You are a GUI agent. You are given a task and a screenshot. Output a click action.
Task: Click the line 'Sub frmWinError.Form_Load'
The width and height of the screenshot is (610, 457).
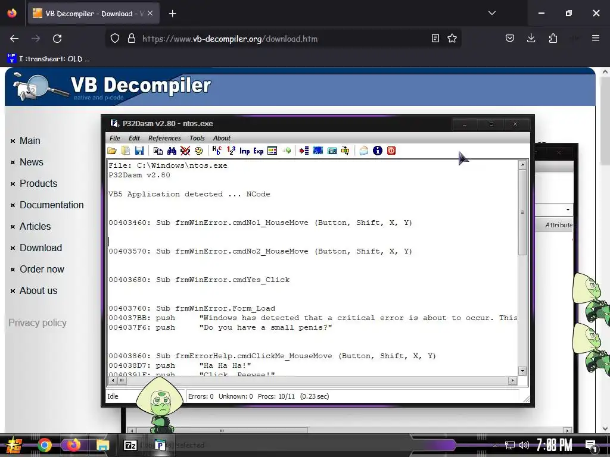[216, 308]
